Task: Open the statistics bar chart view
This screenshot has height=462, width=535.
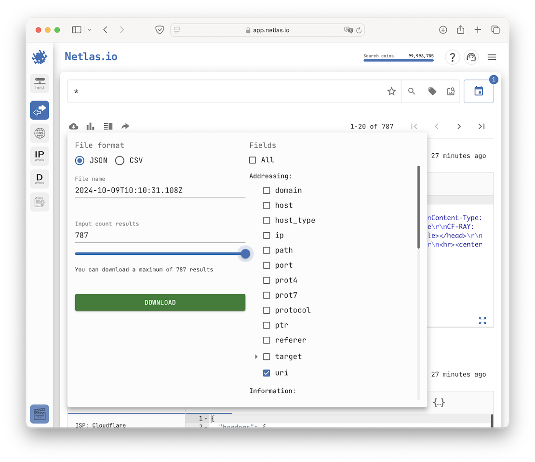Action: pyautogui.click(x=90, y=126)
